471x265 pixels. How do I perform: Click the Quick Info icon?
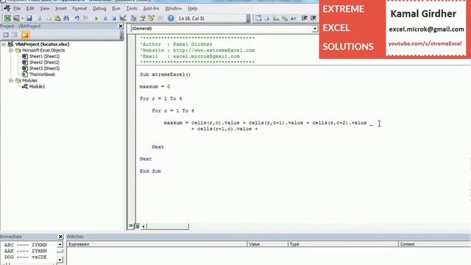pos(276,18)
